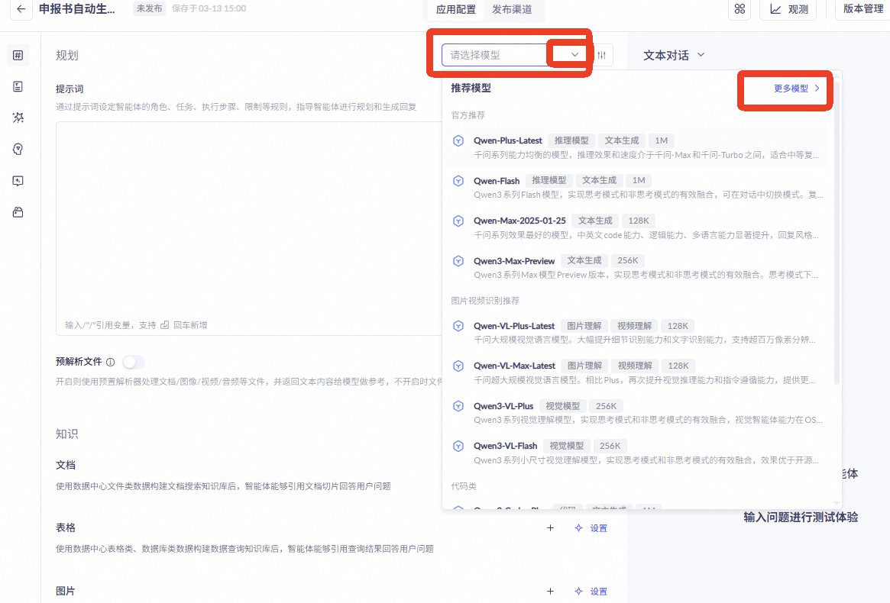Choose Qwen-Flash model
Image resolution: width=890 pixels, height=603 pixels.
pos(636,187)
